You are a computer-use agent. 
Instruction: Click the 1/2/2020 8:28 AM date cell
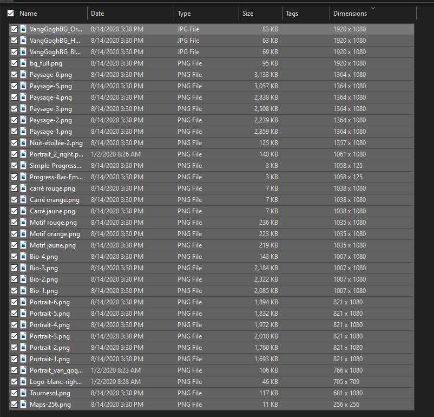pos(116,382)
